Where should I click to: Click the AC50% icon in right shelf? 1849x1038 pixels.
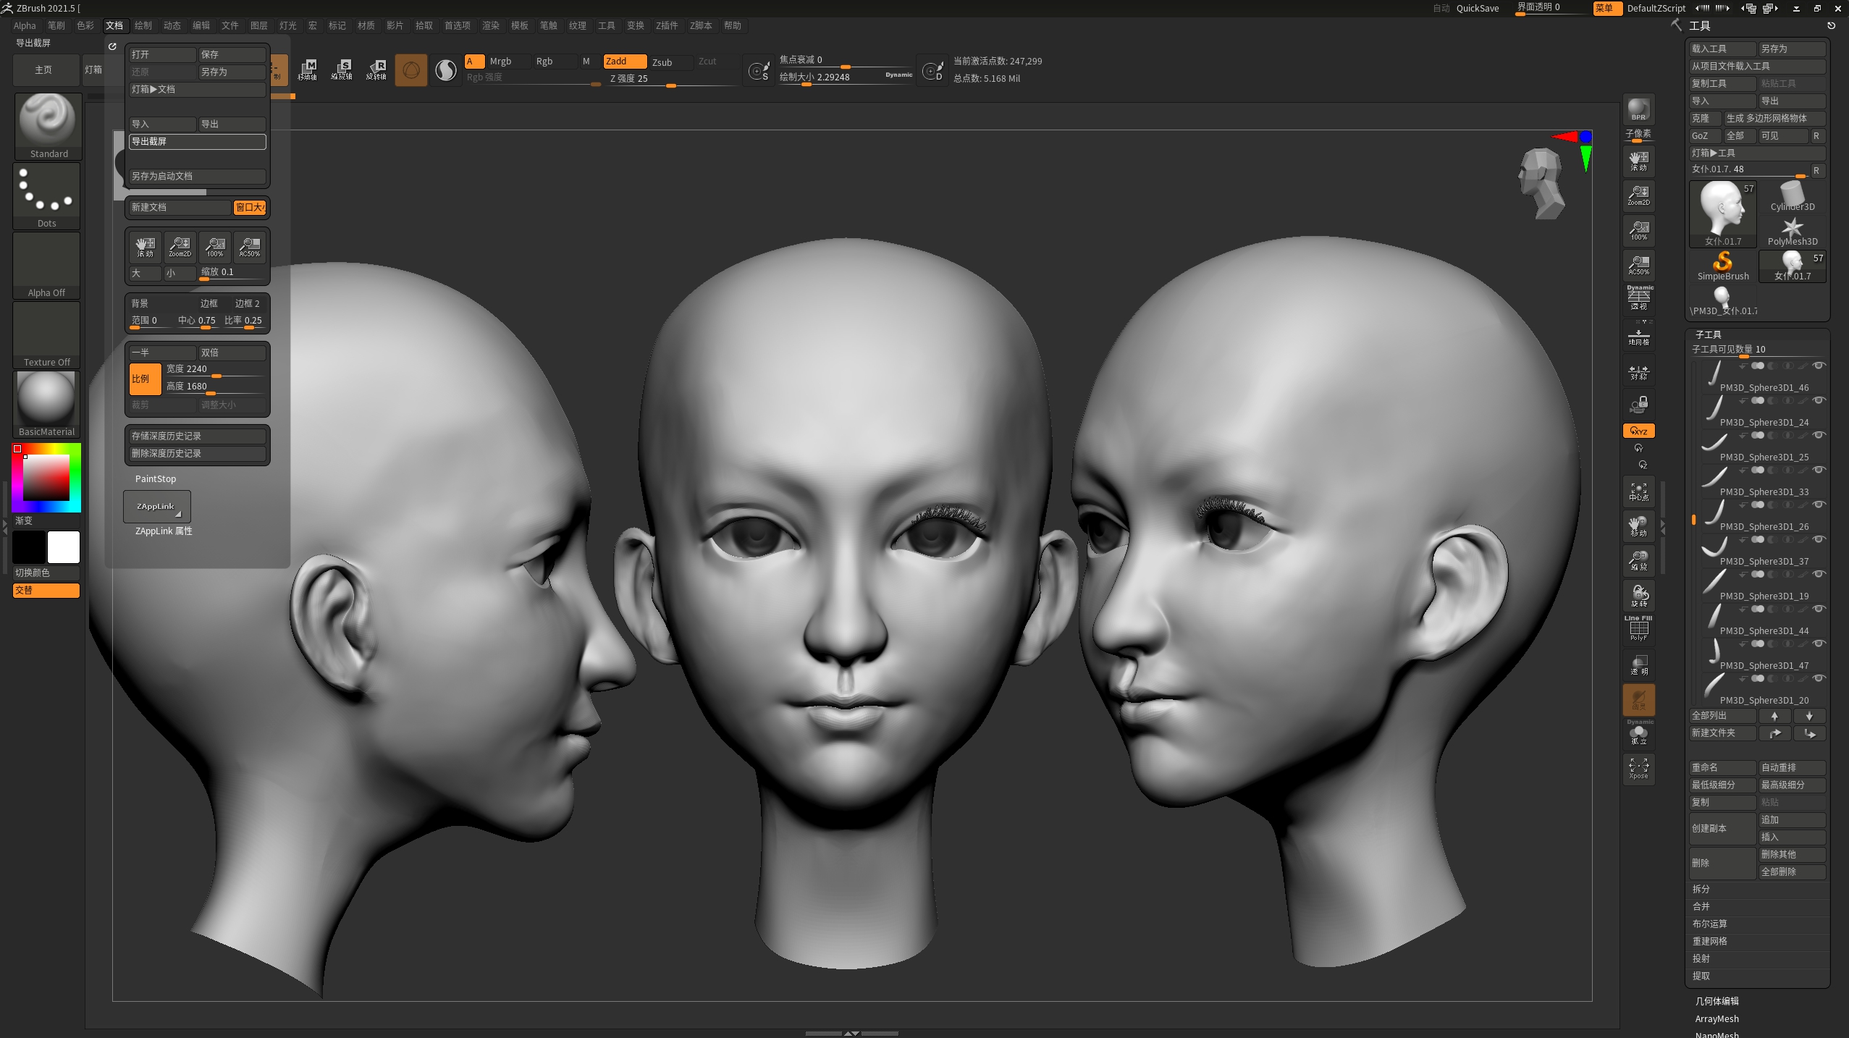tap(1638, 265)
